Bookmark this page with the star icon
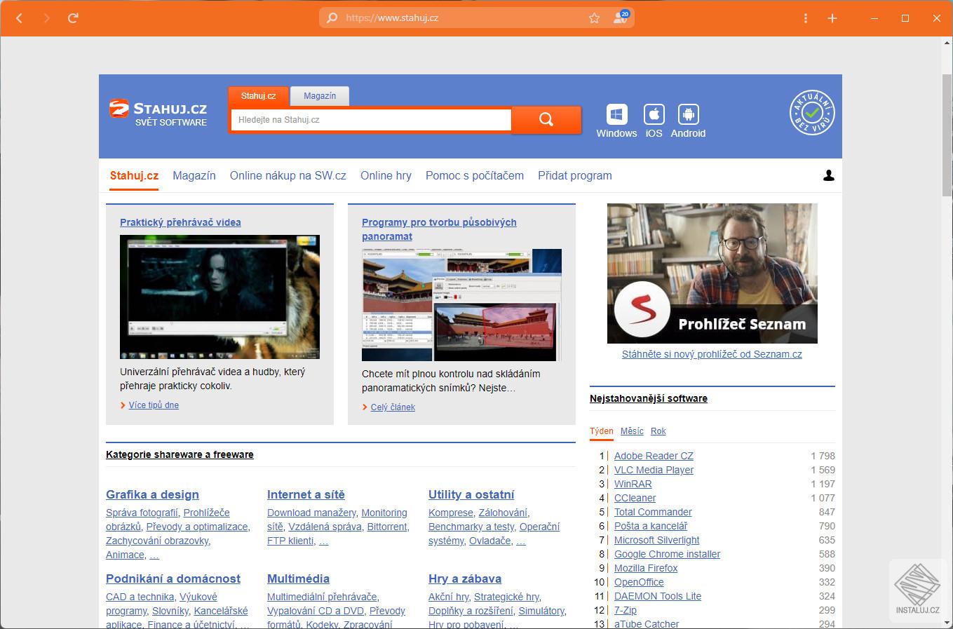The width and height of the screenshot is (953, 629). coord(595,18)
